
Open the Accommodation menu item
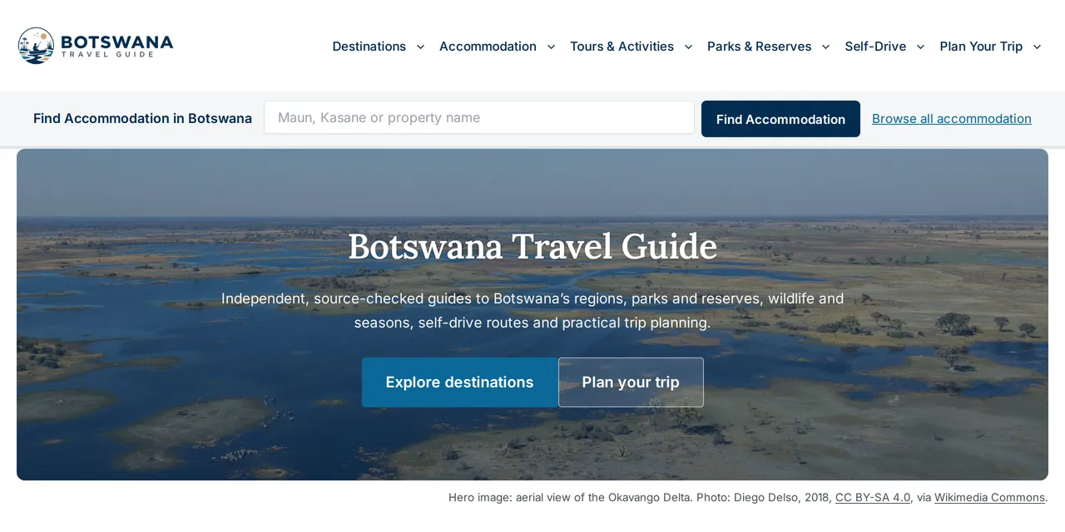click(488, 47)
